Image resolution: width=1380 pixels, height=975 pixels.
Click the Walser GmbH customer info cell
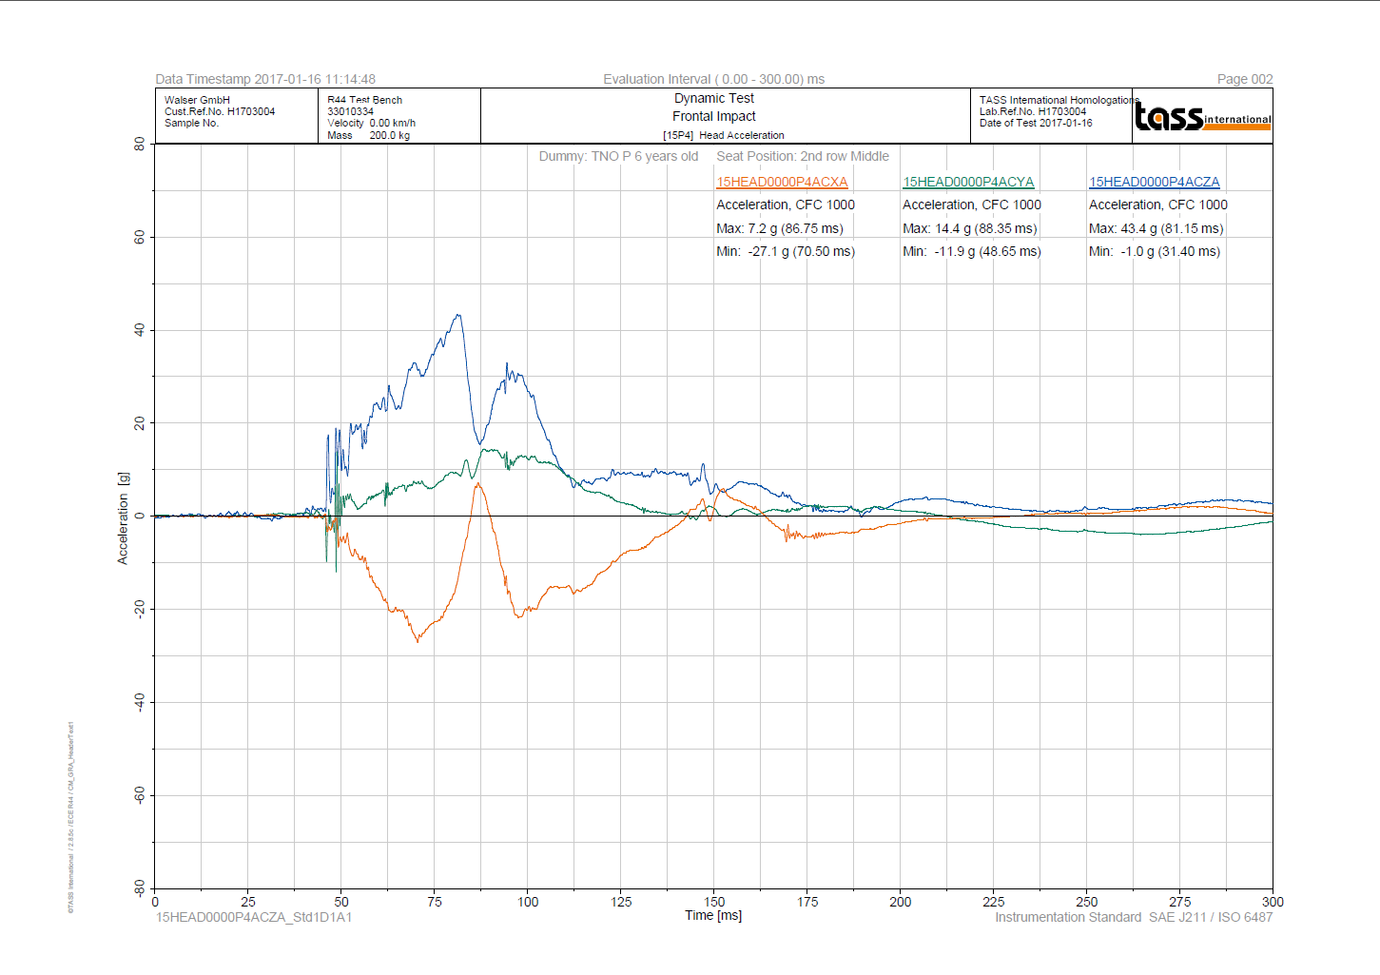pyautogui.click(x=237, y=116)
